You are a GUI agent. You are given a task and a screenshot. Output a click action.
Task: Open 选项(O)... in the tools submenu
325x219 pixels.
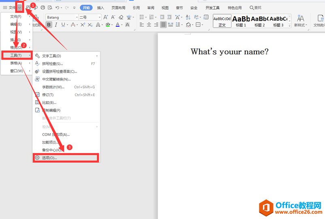click(50, 158)
